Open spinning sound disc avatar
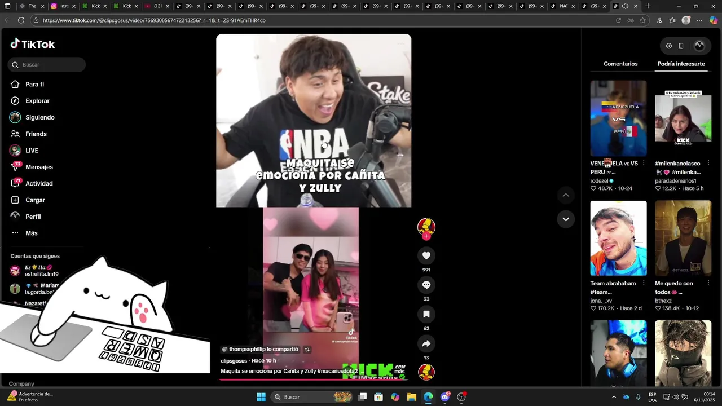 coord(426,372)
